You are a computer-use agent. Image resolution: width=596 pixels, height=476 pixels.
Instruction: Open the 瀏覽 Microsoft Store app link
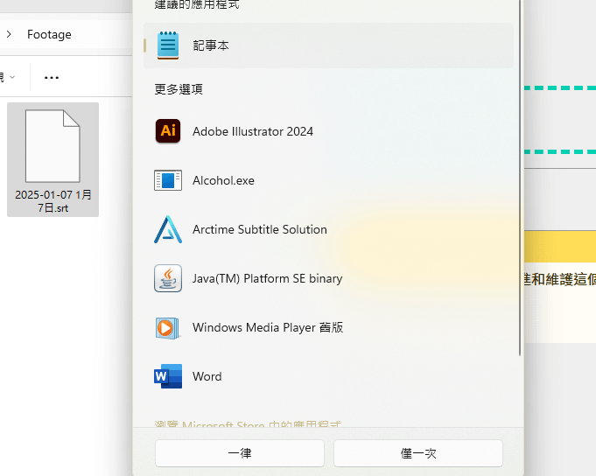pos(248,425)
